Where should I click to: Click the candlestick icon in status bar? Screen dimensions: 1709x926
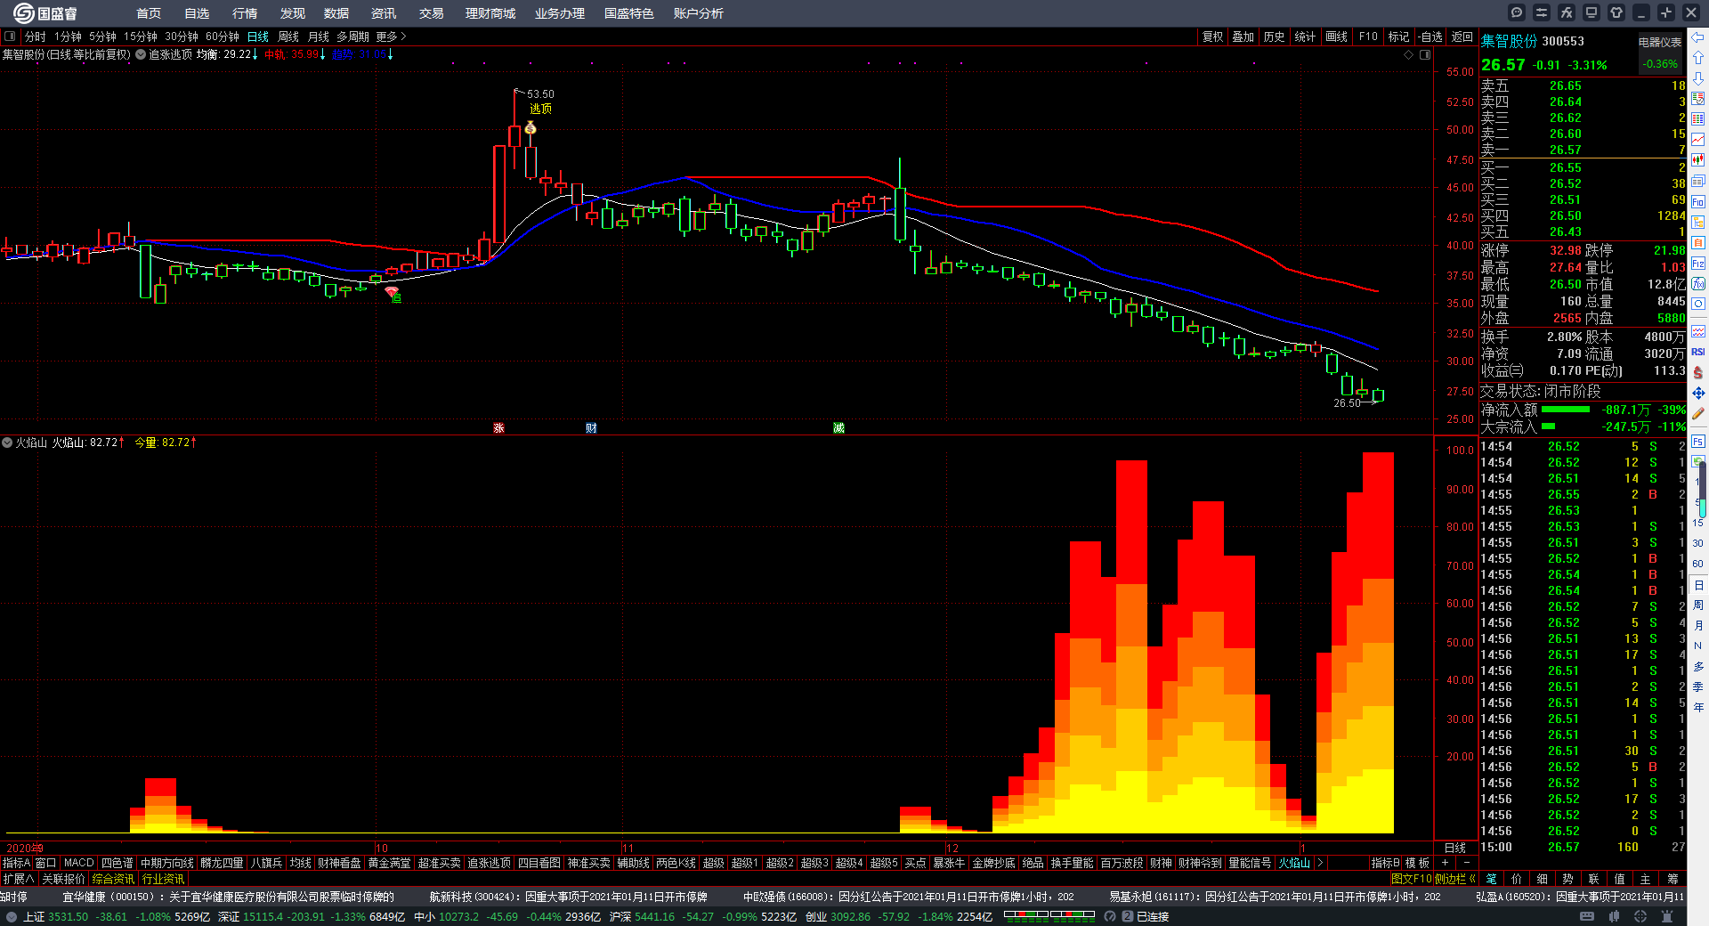pyautogui.click(x=1614, y=916)
